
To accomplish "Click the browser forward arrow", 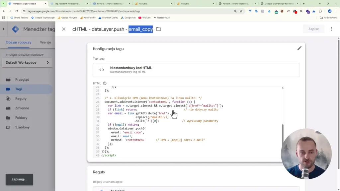I will (10, 11).
